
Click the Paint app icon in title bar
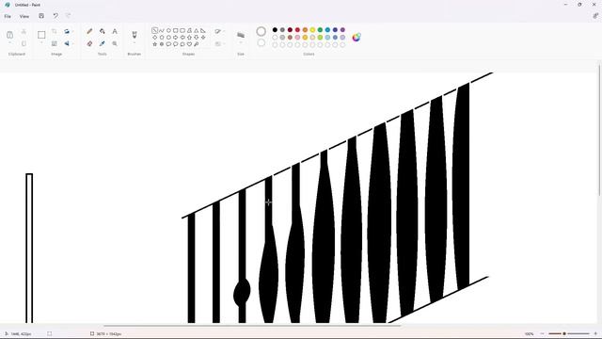pos(8,5)
